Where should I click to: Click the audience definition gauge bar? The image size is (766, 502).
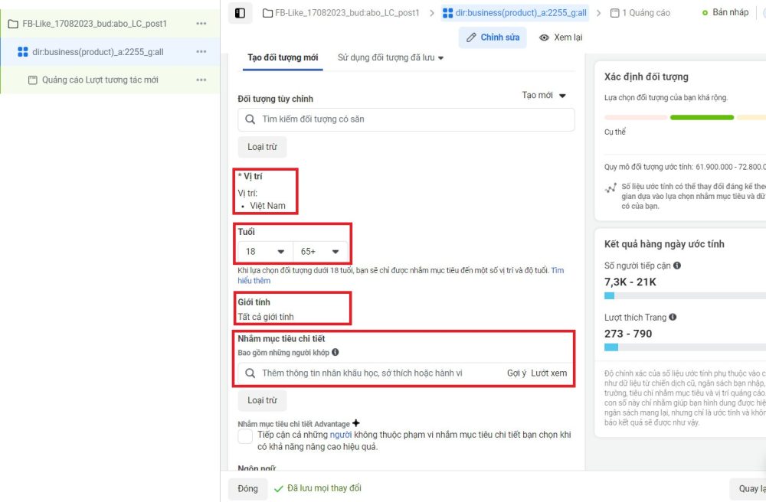[685, 118]
